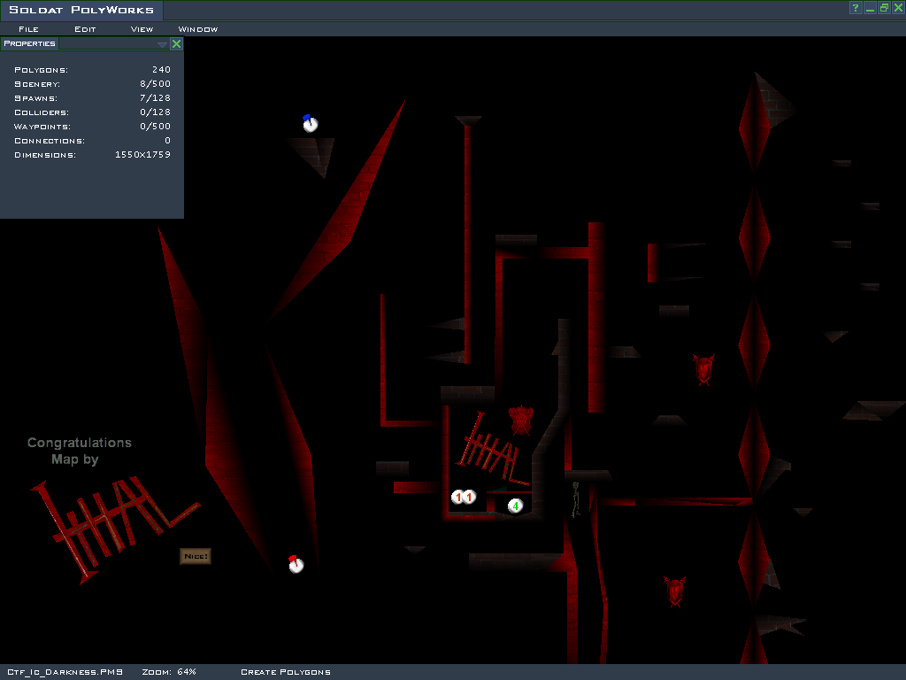Click the question mark help button
Viewport: 906px width, 680px height.
point(856,8)
